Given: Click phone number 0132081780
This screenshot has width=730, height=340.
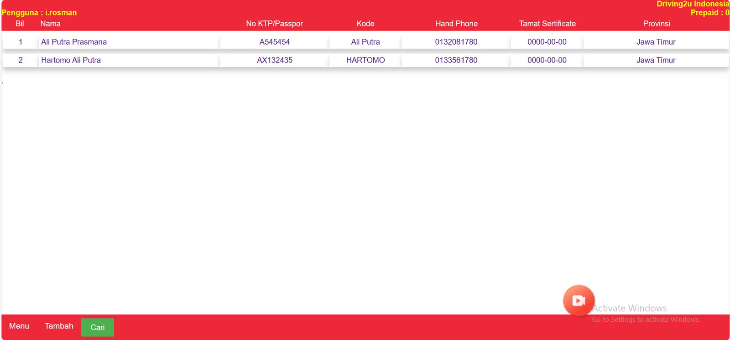Looking at the screenshot, I should point(456,42).
